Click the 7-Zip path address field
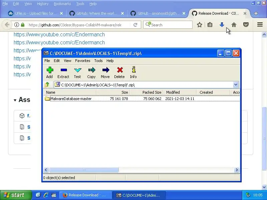Image resolution: width=267 pixels, height=200 pixels. pyautogui.click(x=144, y=85)
